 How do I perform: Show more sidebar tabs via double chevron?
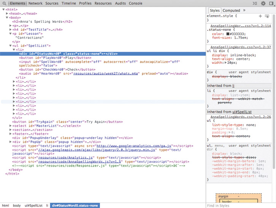coord(244,11)
